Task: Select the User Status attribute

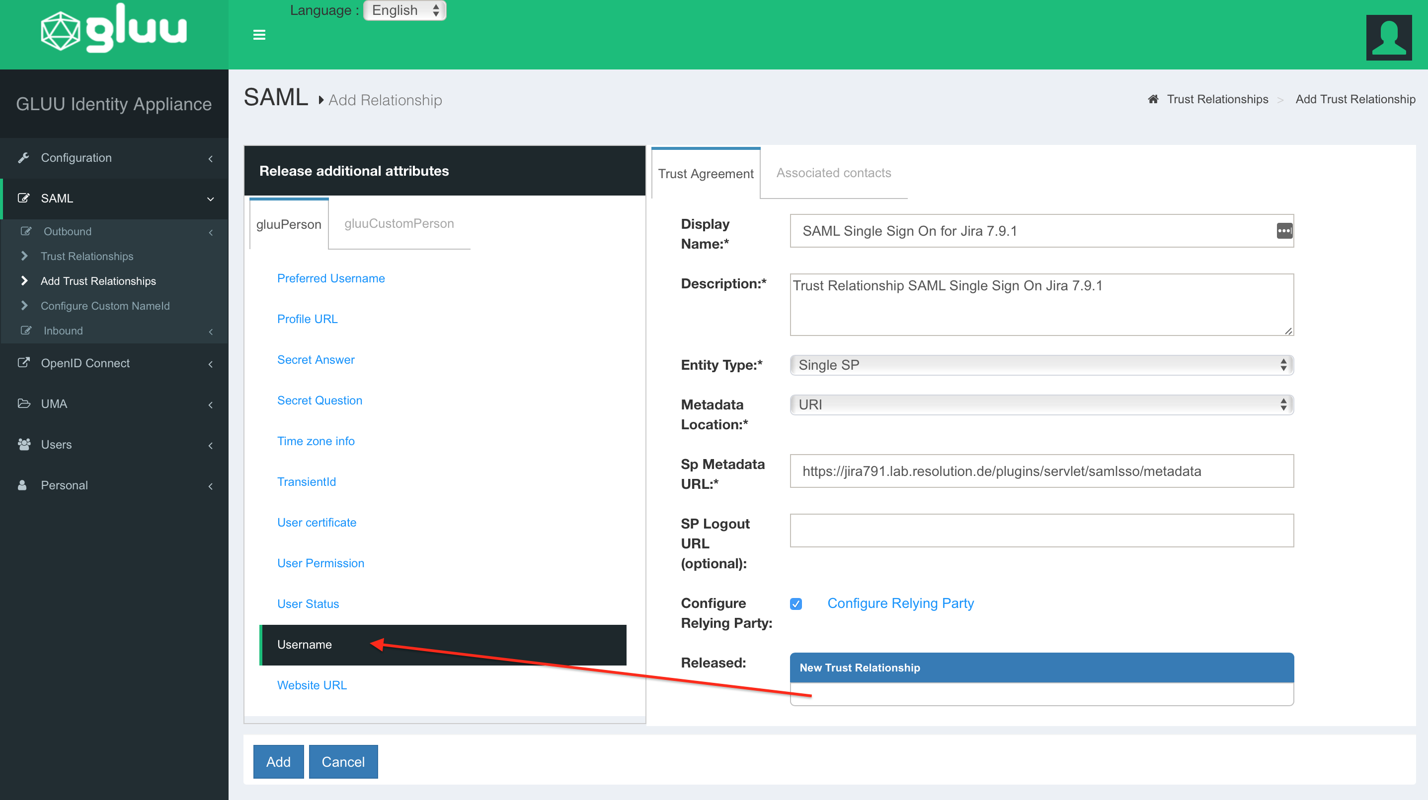Action: (x=308, y=603)
